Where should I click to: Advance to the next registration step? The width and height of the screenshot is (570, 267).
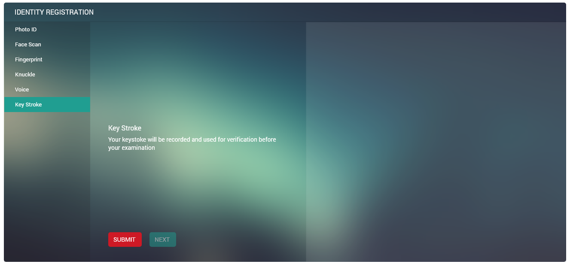point(162,239)
